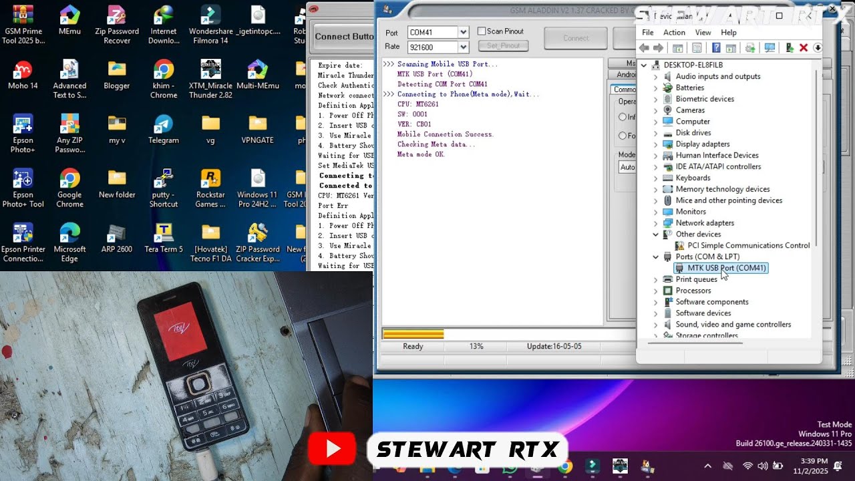The image size is (855, 481).
Task: Open the Telegram desktop shortcut
Action: [x=164, y=130]
